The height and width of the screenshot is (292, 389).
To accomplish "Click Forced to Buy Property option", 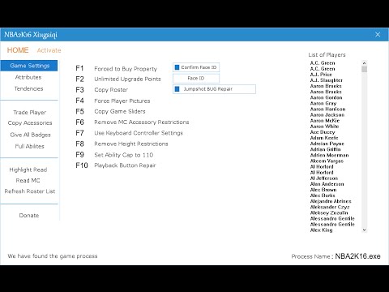I will click(x=126, y=69).
